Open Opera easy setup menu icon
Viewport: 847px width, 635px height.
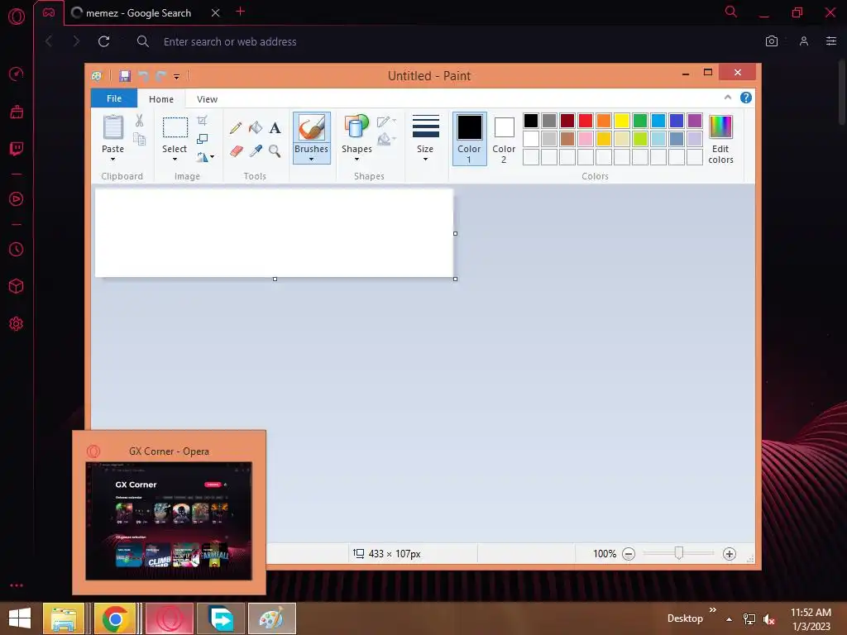(x=831, y=41)
